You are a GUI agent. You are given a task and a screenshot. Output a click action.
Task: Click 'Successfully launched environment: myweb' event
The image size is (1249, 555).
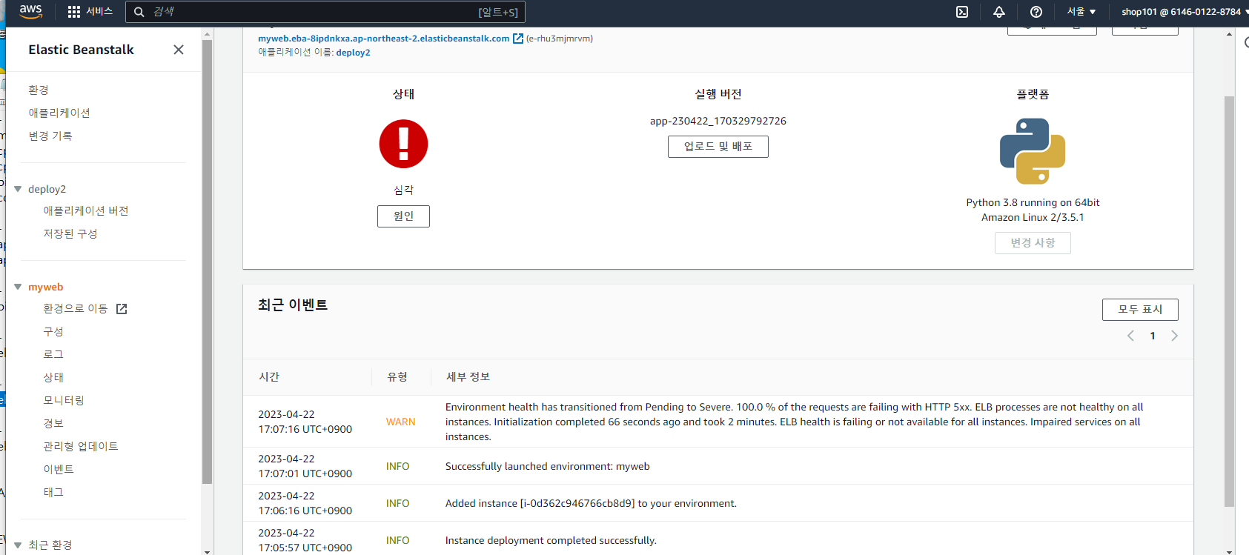547,466
